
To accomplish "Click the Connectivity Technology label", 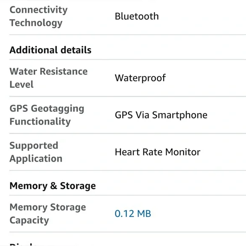I will tap(39, 16).
